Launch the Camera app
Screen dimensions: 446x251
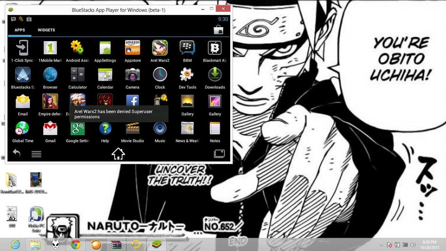tap(132, 75)
